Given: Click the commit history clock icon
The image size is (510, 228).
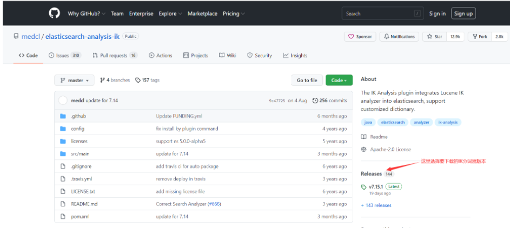Looking at the screenshot, I should click(315, 100).
